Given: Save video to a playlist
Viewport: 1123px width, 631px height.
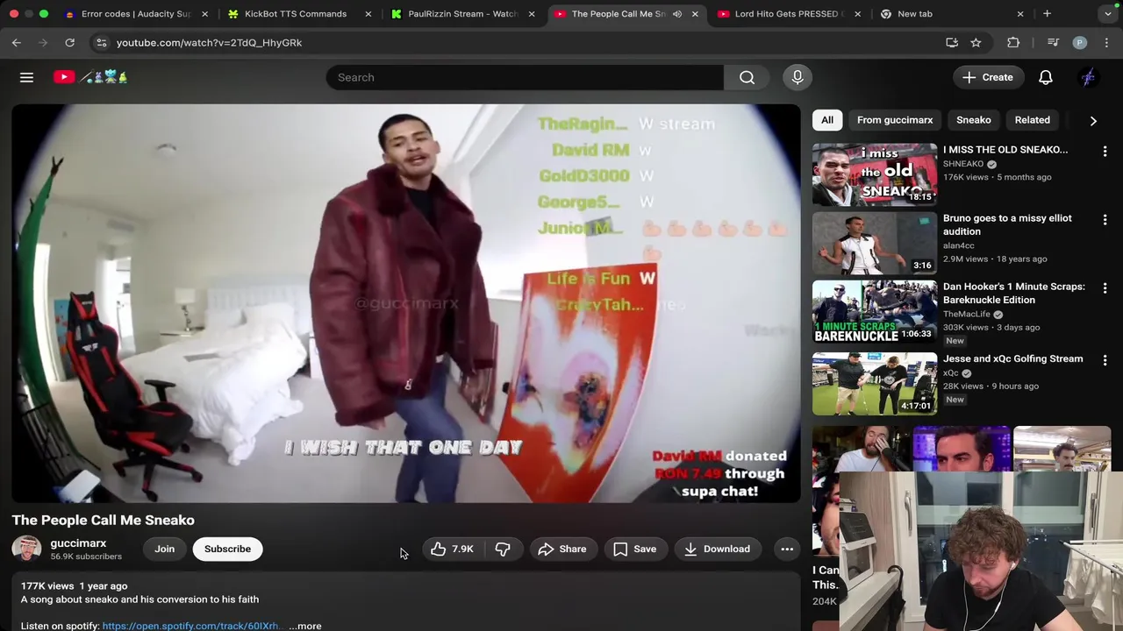Looking at the screenshot, I should click(635, 549).
